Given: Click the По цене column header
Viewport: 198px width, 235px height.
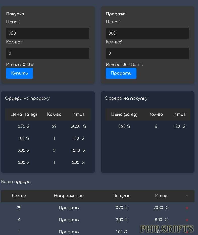Looking at the screenshot, I should point(121,196).
